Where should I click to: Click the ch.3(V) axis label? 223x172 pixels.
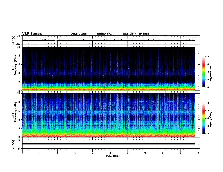click(x=13, y=144)
